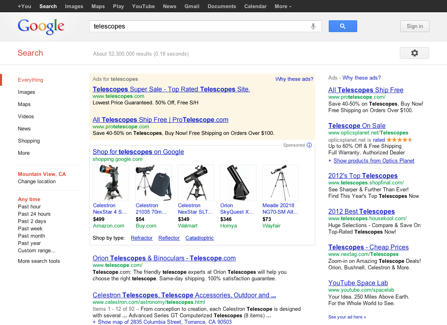Select Shopping filter in sidebar
447x325 pixels.
point(29,141)
